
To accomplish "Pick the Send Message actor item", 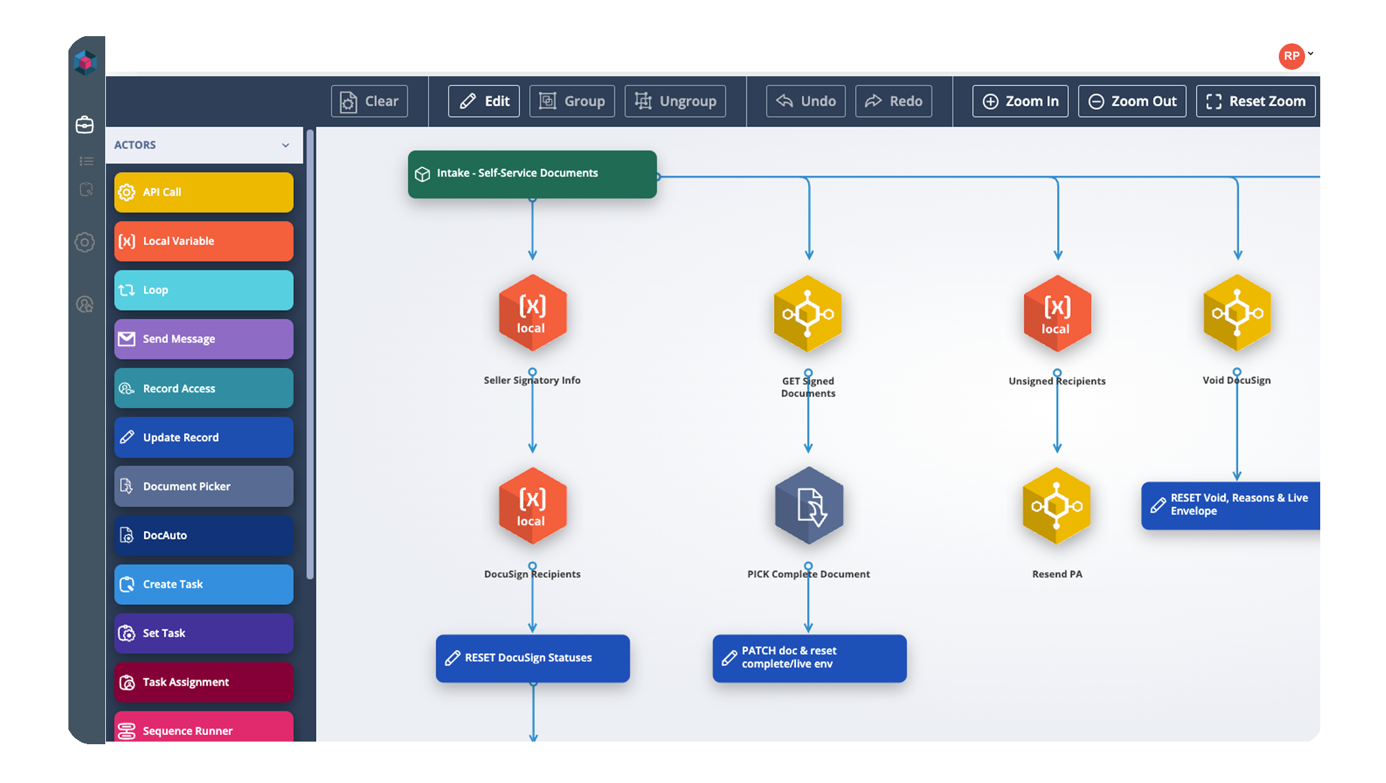I will [x=204, y=339].
